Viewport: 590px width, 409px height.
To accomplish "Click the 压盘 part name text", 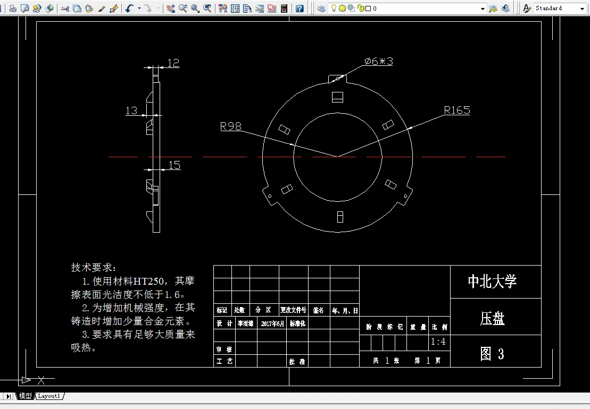I will (x=493, y=318).
